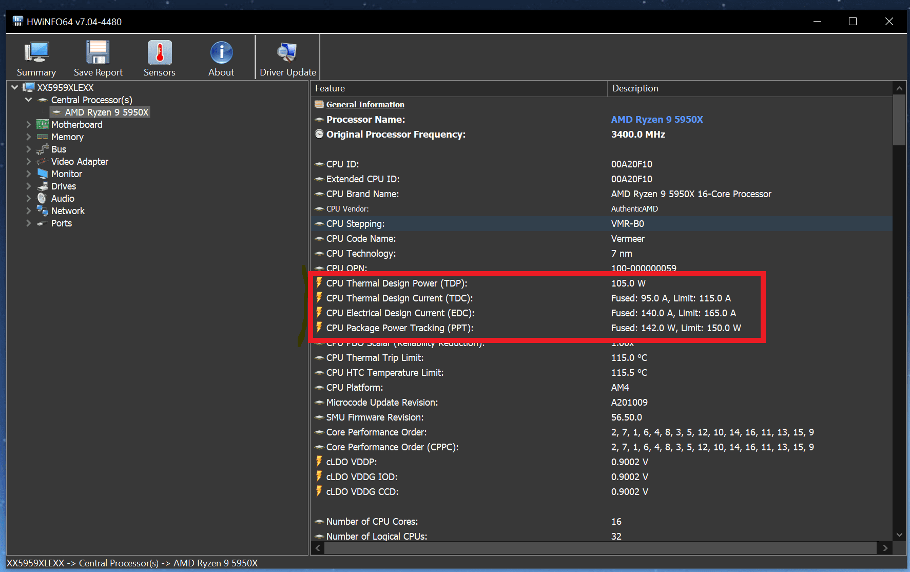Click the XX5959XLEXX computer icon
The image size is (910, 572).
(x=29, y=88)
